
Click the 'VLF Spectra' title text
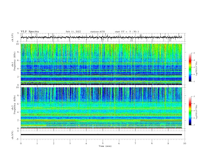point(30,32)
